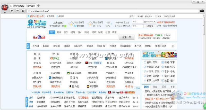Expand 15天天气 forecast arrow
The height and width of the screenshot is (110, 206).
[111, 24]
